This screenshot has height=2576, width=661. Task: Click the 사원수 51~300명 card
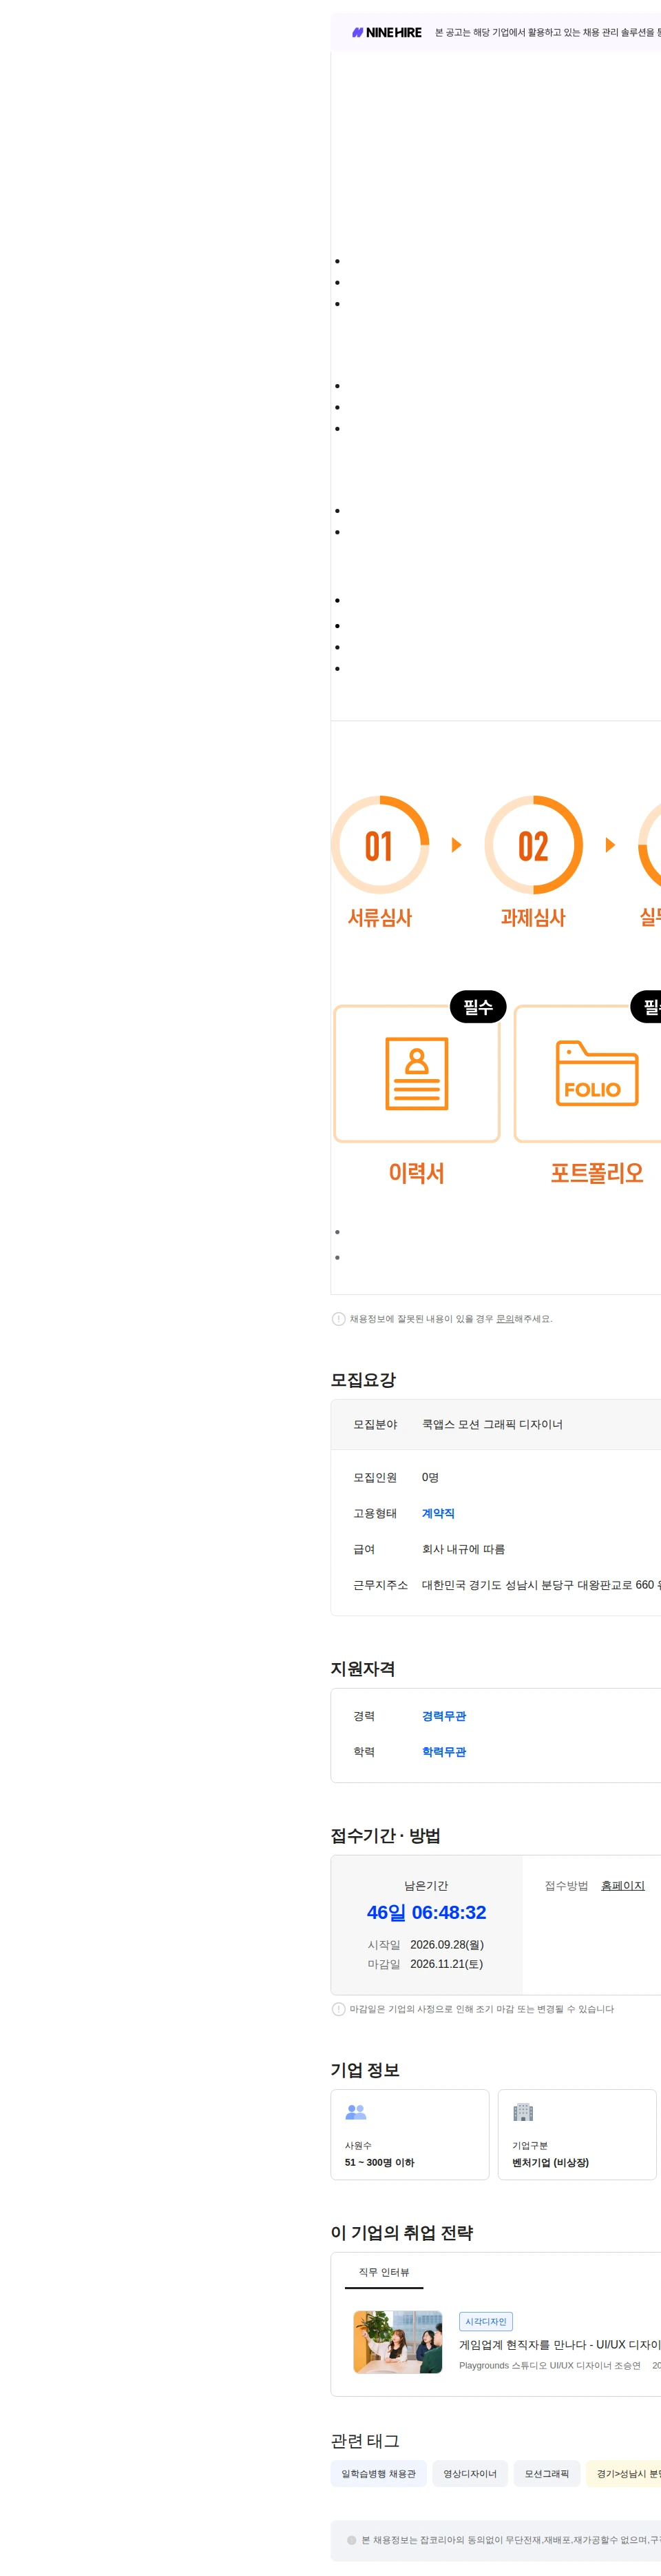pos(410,2134)
